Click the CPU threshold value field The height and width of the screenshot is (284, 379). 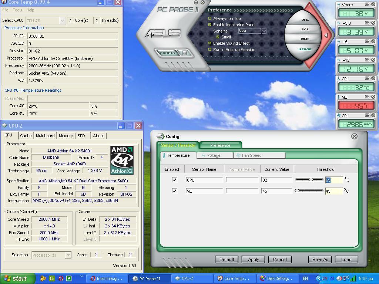(x=333, y=180)
